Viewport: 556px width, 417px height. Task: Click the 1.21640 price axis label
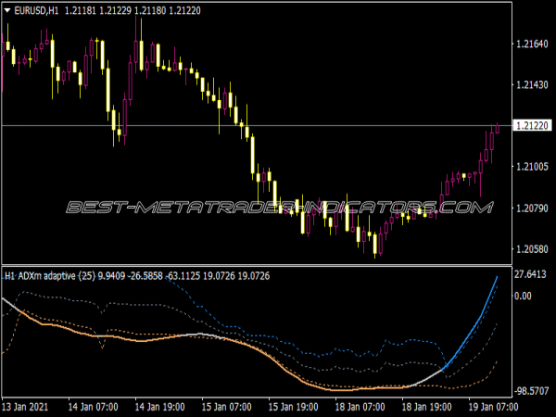point(528,44)
